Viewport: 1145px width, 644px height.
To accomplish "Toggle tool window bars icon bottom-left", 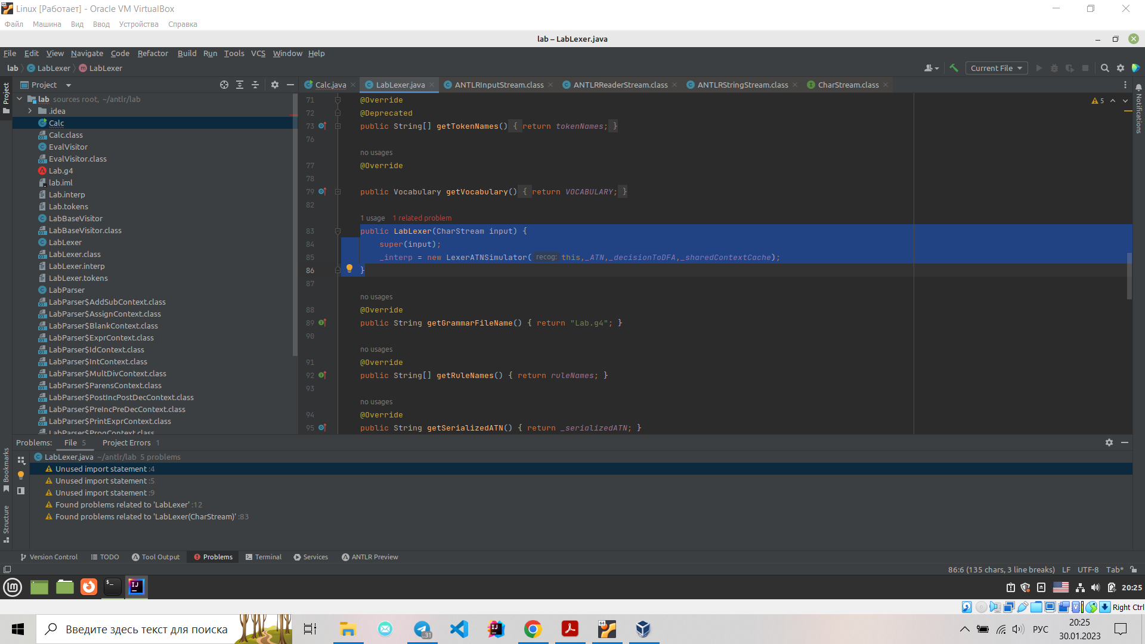I will pos(7,569).
